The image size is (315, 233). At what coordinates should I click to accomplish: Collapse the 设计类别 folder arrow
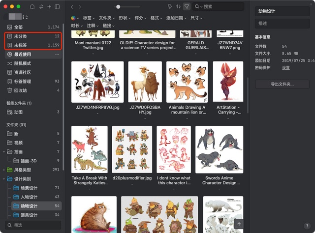4,179
